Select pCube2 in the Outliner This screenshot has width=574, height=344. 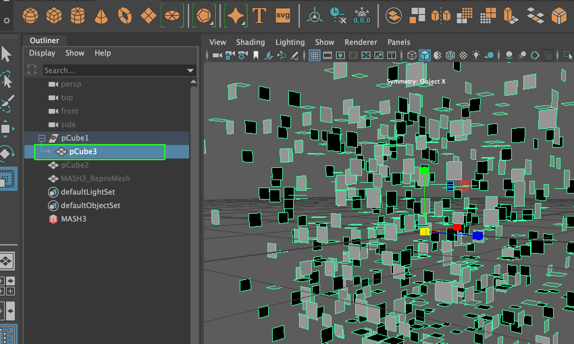(75, 165)
